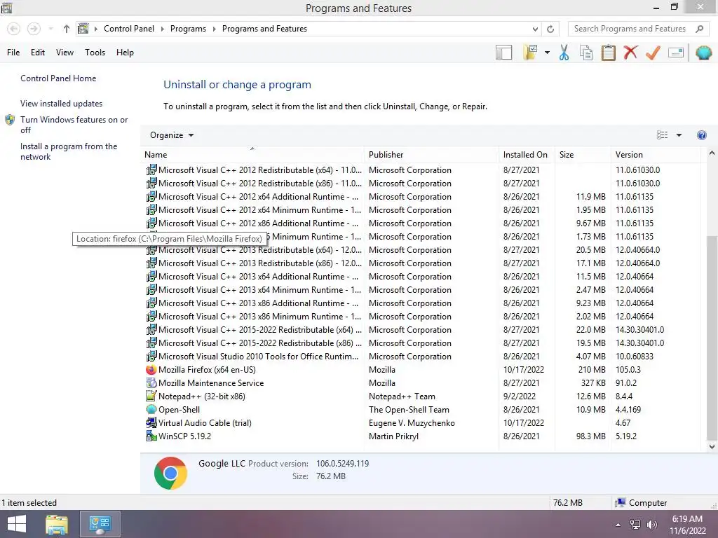Click the Cut scissors toolbar icon

tap(564, 53)
